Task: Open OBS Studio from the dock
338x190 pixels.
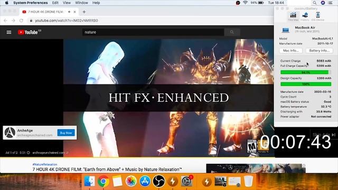Action: [x=159, y=182]
